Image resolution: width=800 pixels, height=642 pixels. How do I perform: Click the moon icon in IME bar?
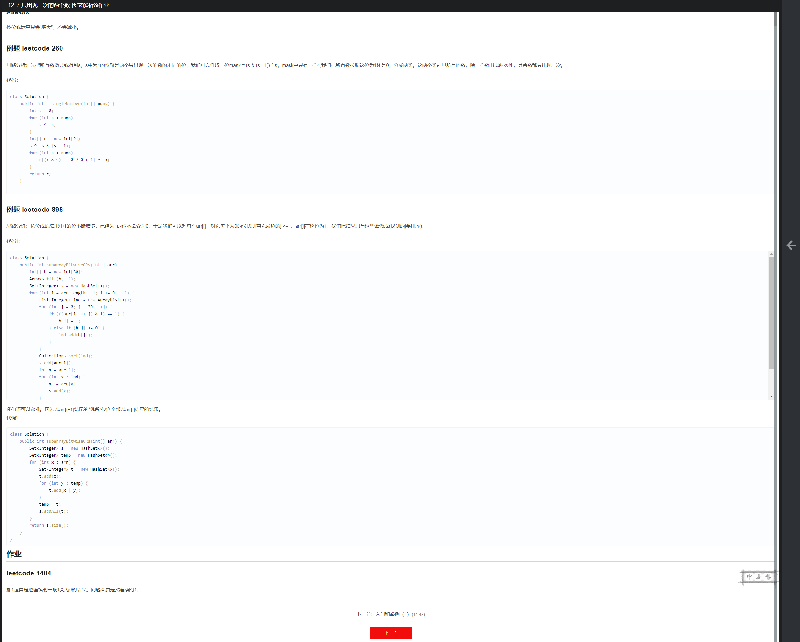click(759, 577)
